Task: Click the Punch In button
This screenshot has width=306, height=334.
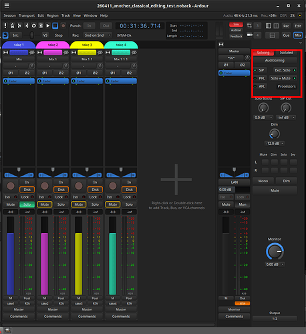Action: tap(89, 25)
